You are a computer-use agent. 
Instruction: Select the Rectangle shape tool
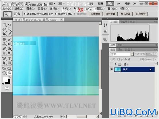tap(9, 63)
